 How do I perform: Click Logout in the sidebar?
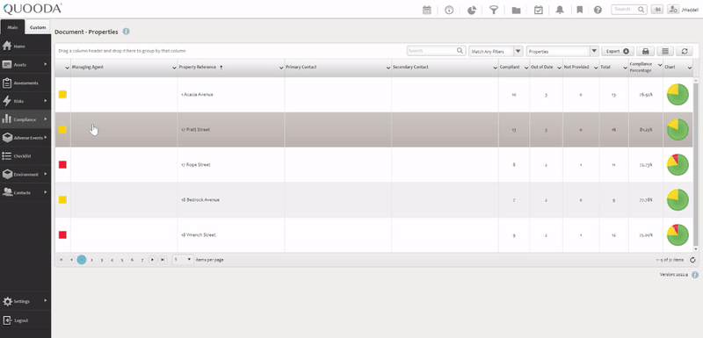tap(25, 320)
